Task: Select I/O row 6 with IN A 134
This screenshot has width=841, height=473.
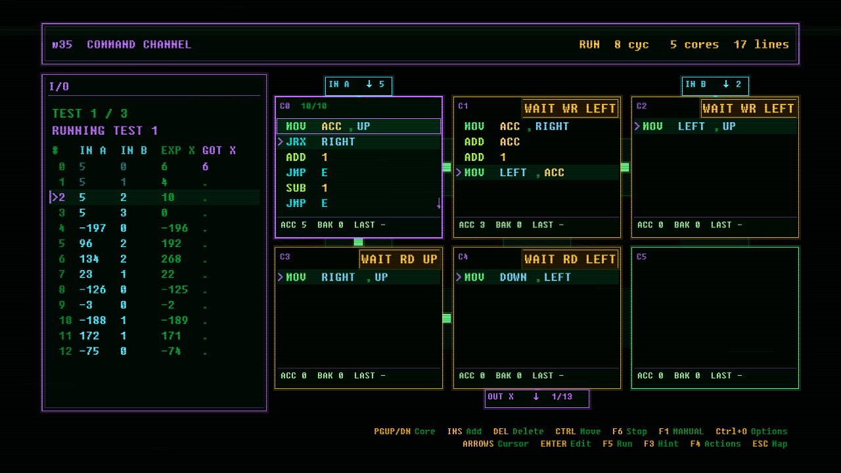Action: (x=155, y=259)
